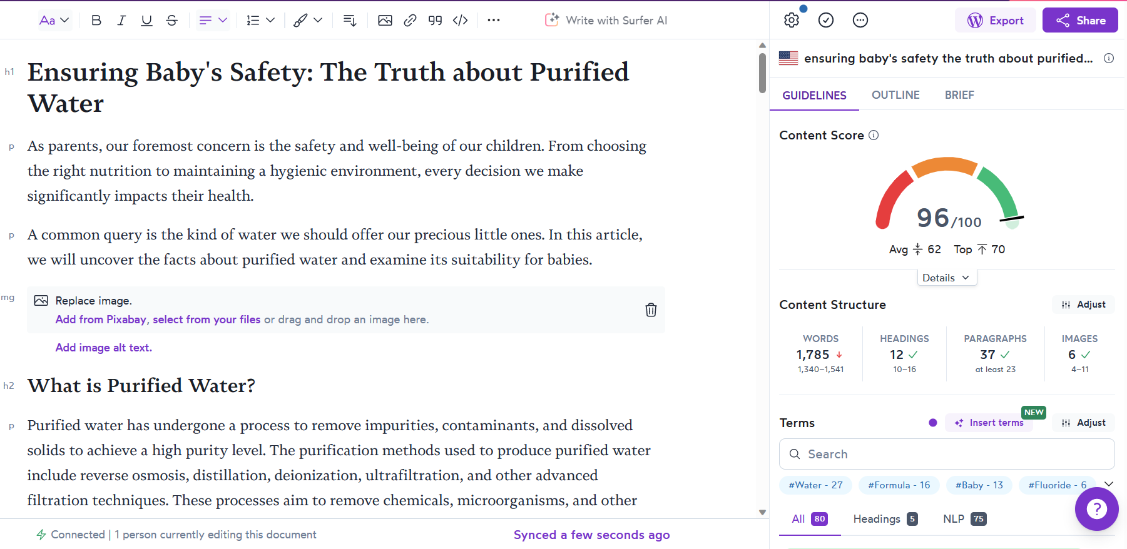This screenshot has height=549, width=1127.
Task: Insert a hyperlink
Action: tap(410, 21)
